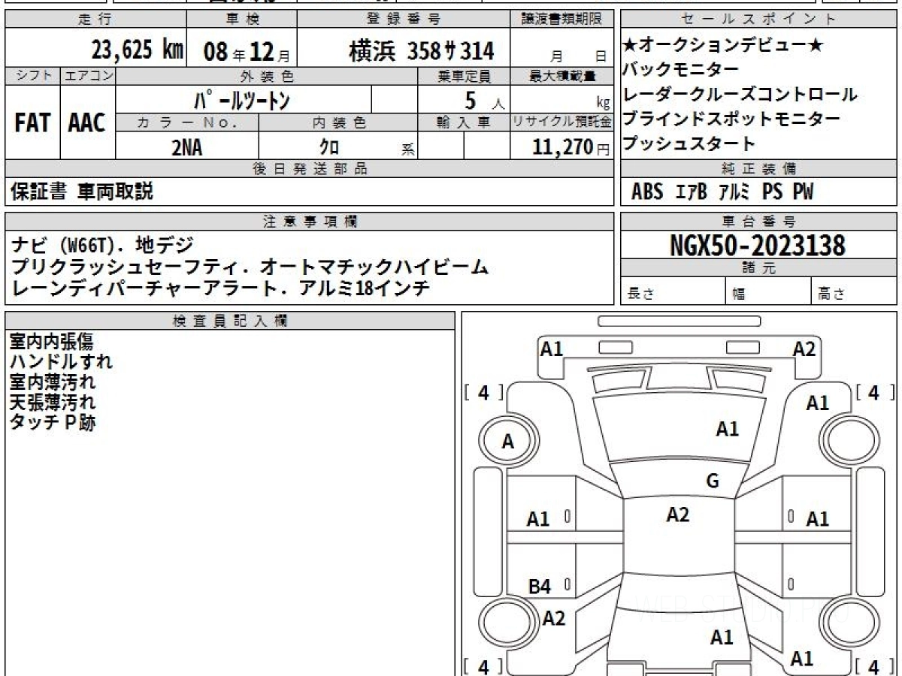This screenshot has width=902, height=676.
Task: Select the FAT shift value
Action: pyautogui.click(x=32, y=123)
